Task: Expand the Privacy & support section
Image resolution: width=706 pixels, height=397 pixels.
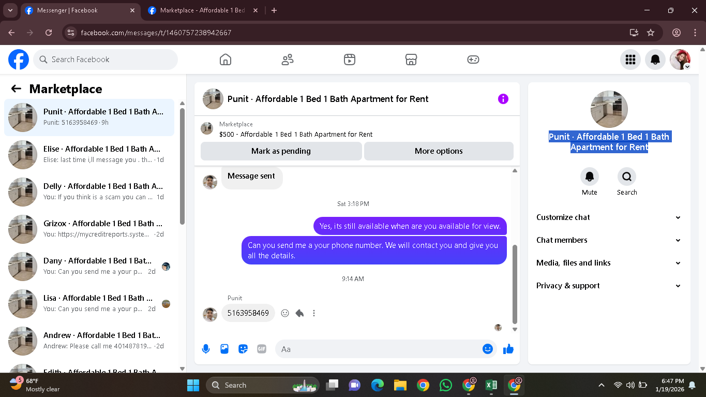Action: coord(609,286)
